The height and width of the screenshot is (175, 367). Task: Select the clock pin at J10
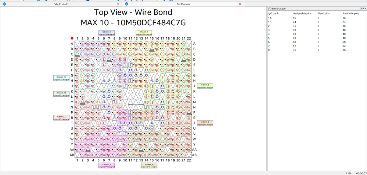point(125,86)
